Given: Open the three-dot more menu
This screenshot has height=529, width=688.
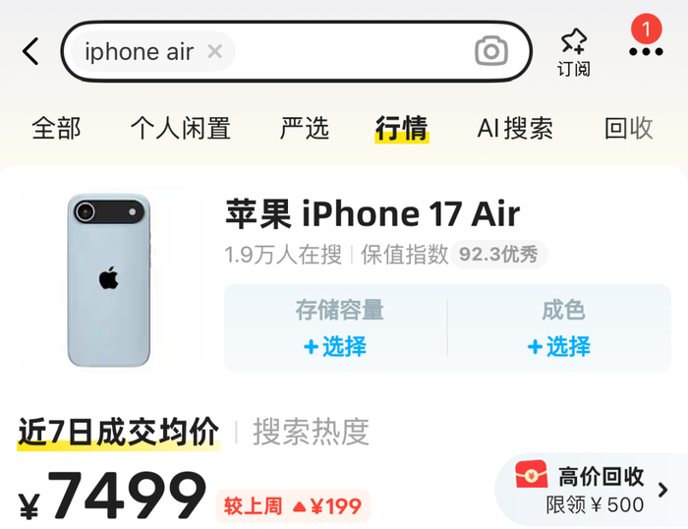Looking at the screenshot, I should (646, 52).
